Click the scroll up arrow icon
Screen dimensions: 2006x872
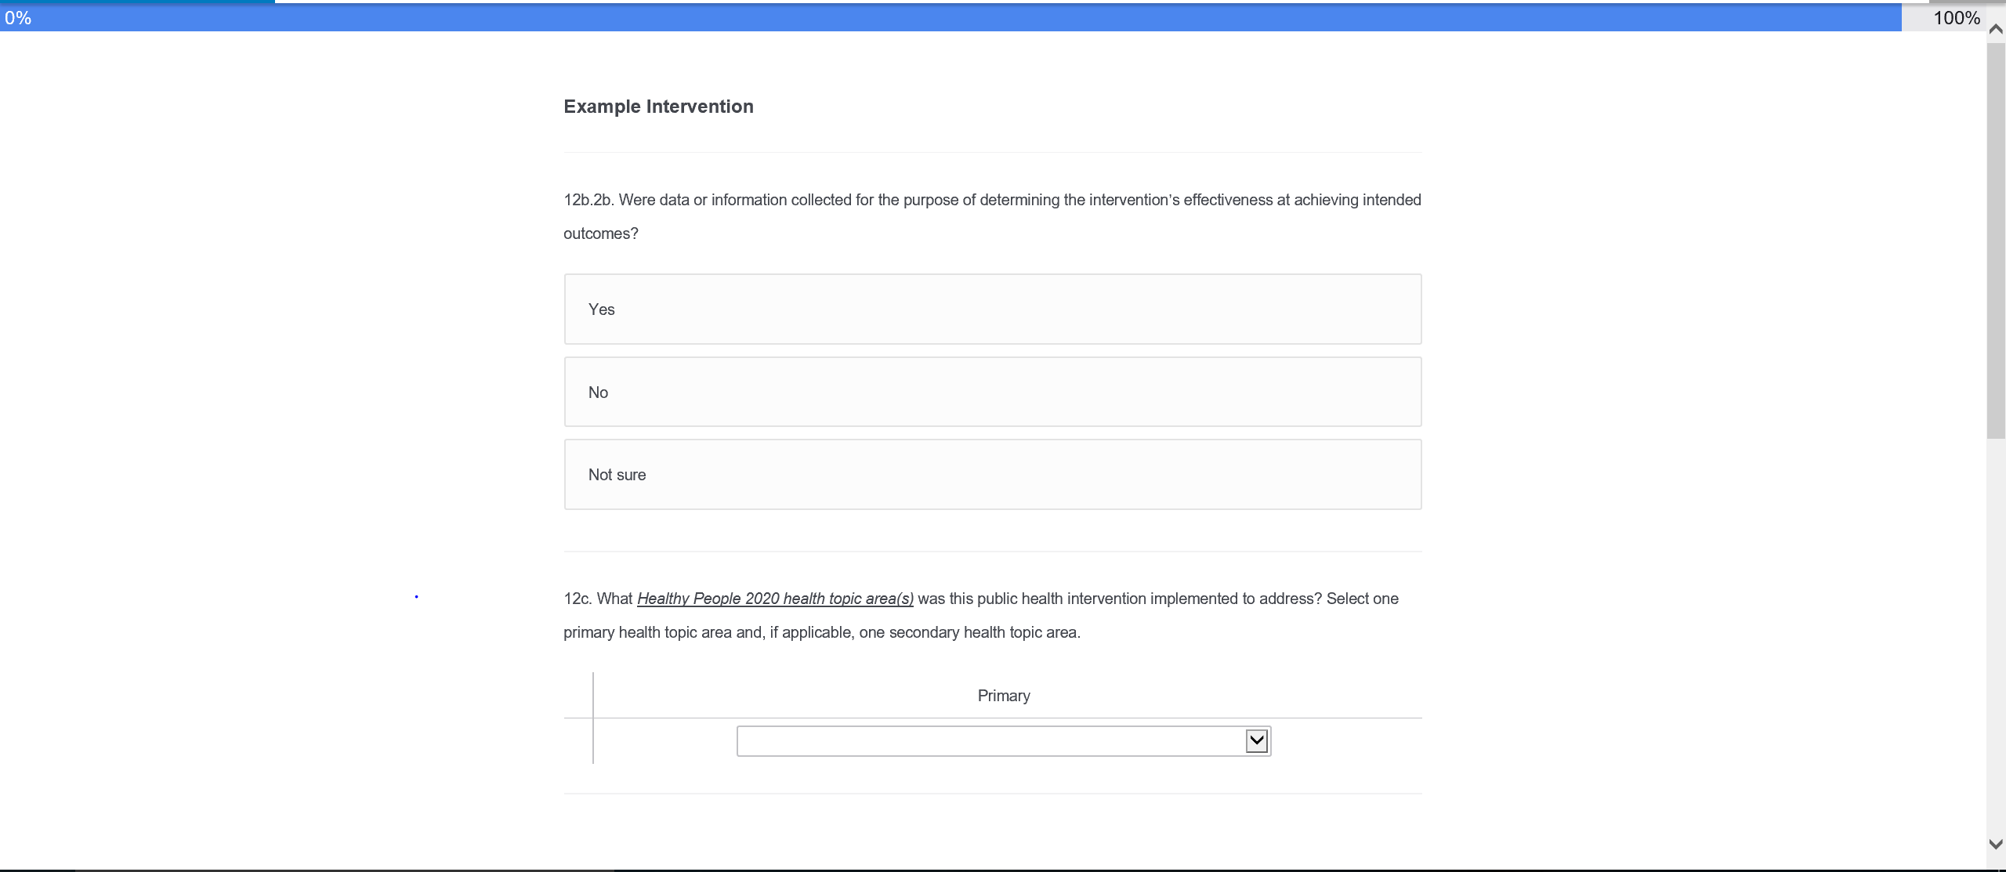1996,29
